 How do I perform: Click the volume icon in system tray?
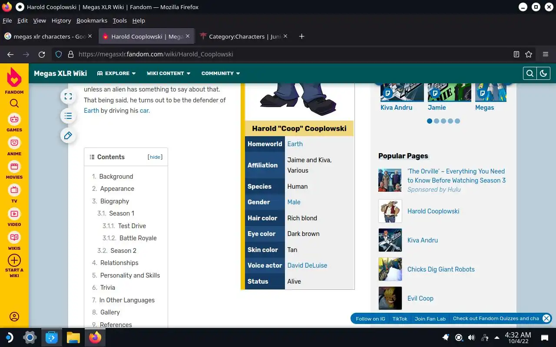[471, 337]
